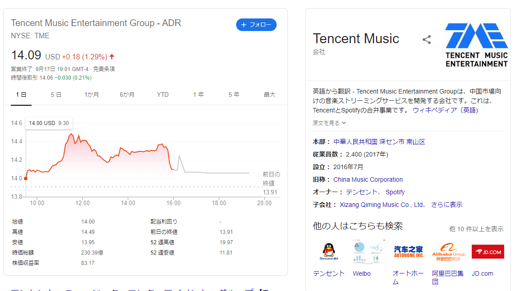
Task: Click the Tencent penguin logo thumbnail
Action: [x=329, y=251]
